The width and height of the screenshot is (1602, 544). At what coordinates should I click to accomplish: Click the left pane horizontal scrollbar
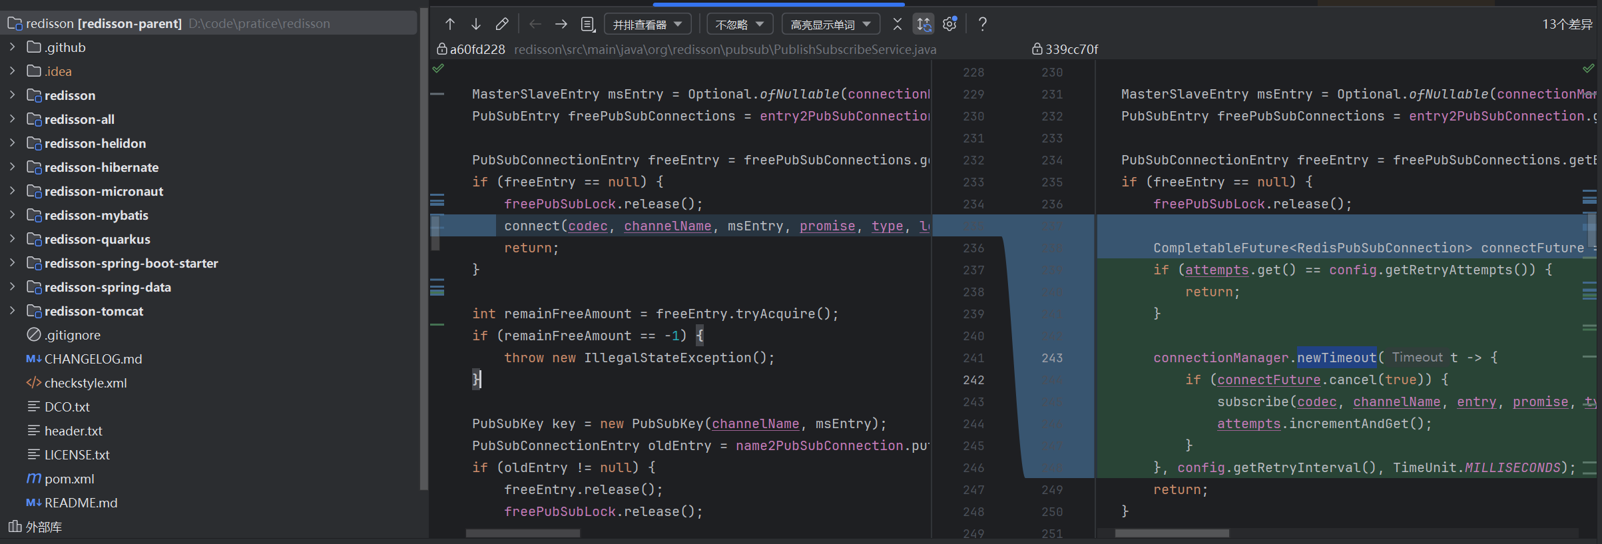523,533
